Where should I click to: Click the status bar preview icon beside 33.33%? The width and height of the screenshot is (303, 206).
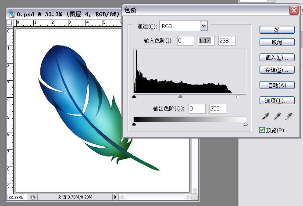32,197
